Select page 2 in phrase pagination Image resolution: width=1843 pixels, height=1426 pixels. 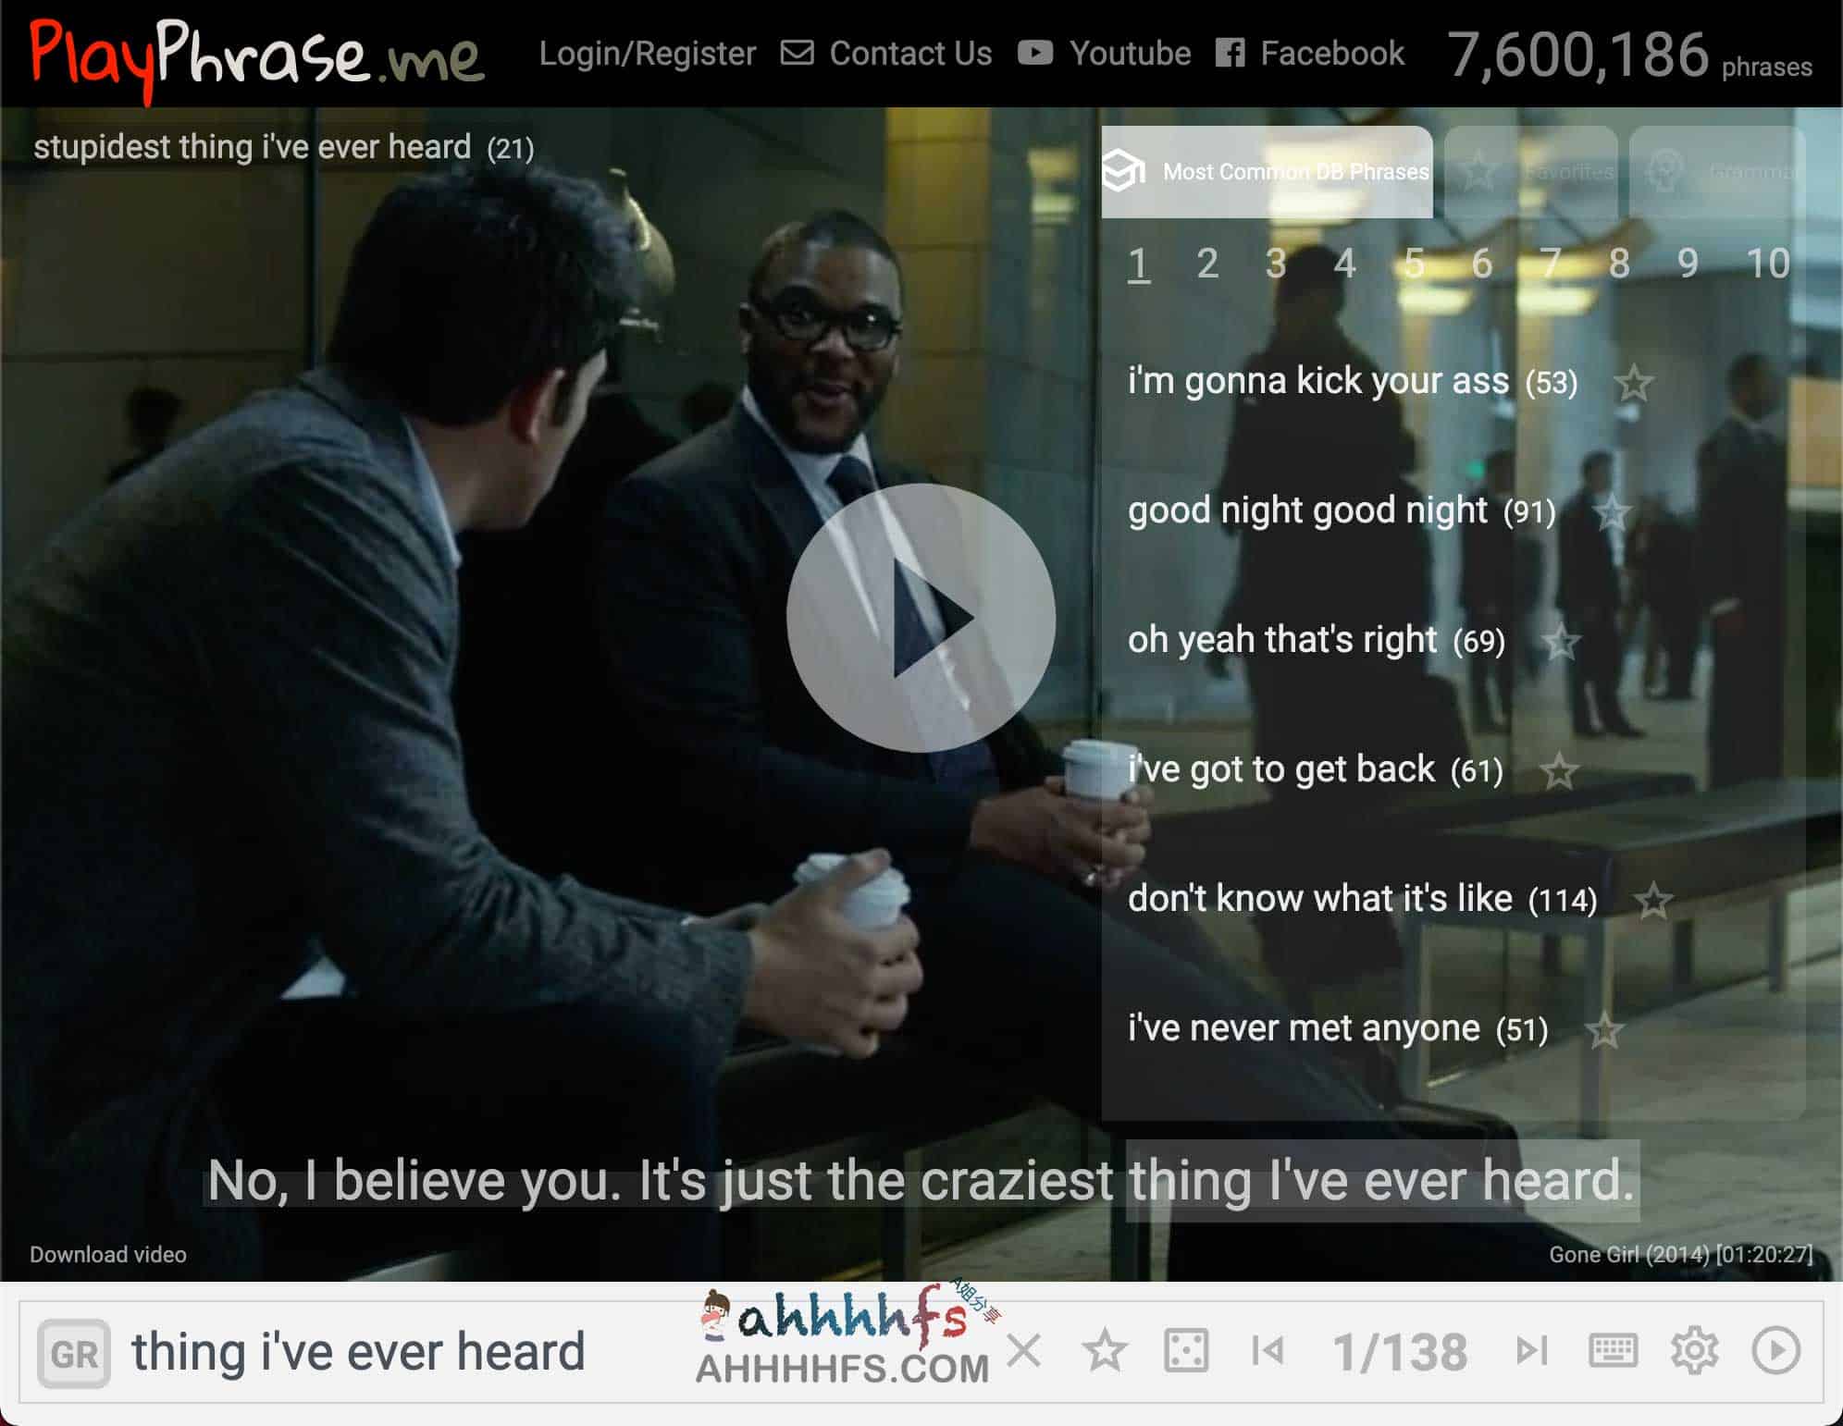pos(1208,263)
